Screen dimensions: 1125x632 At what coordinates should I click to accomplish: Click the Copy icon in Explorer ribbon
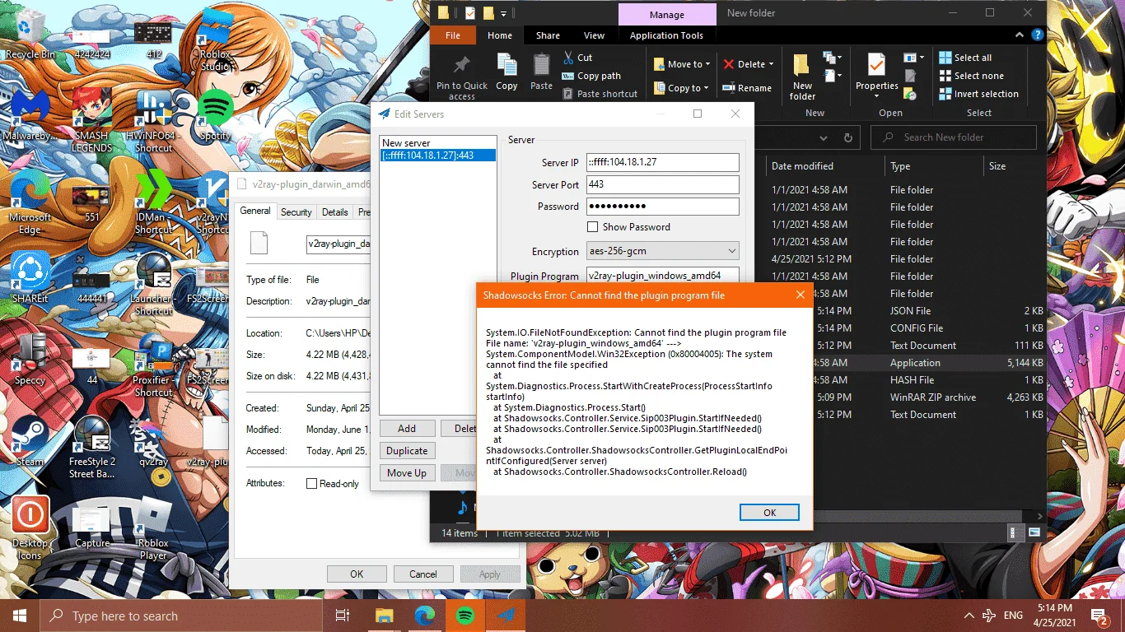[506, 72]
